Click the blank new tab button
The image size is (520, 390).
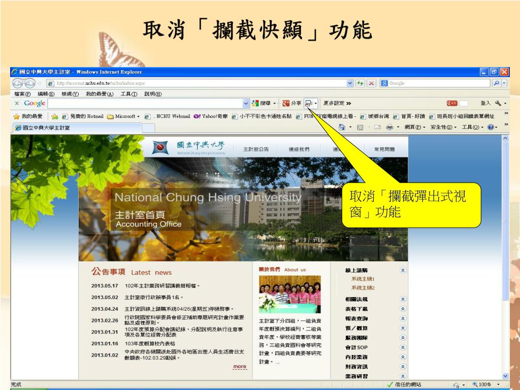(149, 128)
